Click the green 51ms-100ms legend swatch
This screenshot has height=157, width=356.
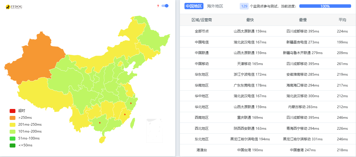[x=12, y=138]
